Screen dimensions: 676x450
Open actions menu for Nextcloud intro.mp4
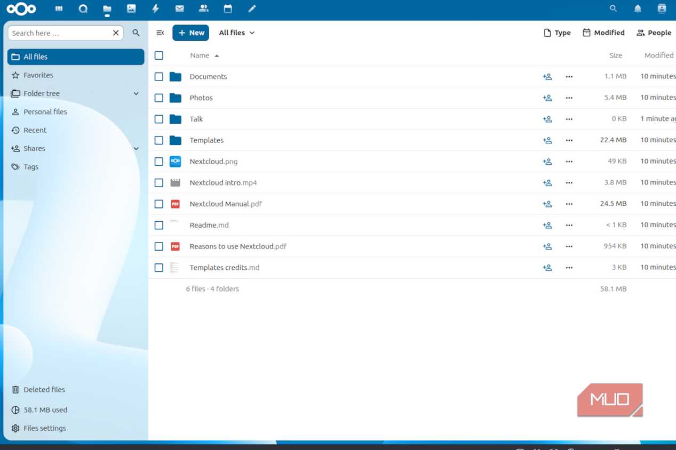click(x=569, y=183)
